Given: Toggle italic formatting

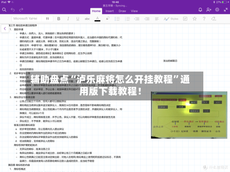Looking at the screenshot, I should click(x=68, y=19).
